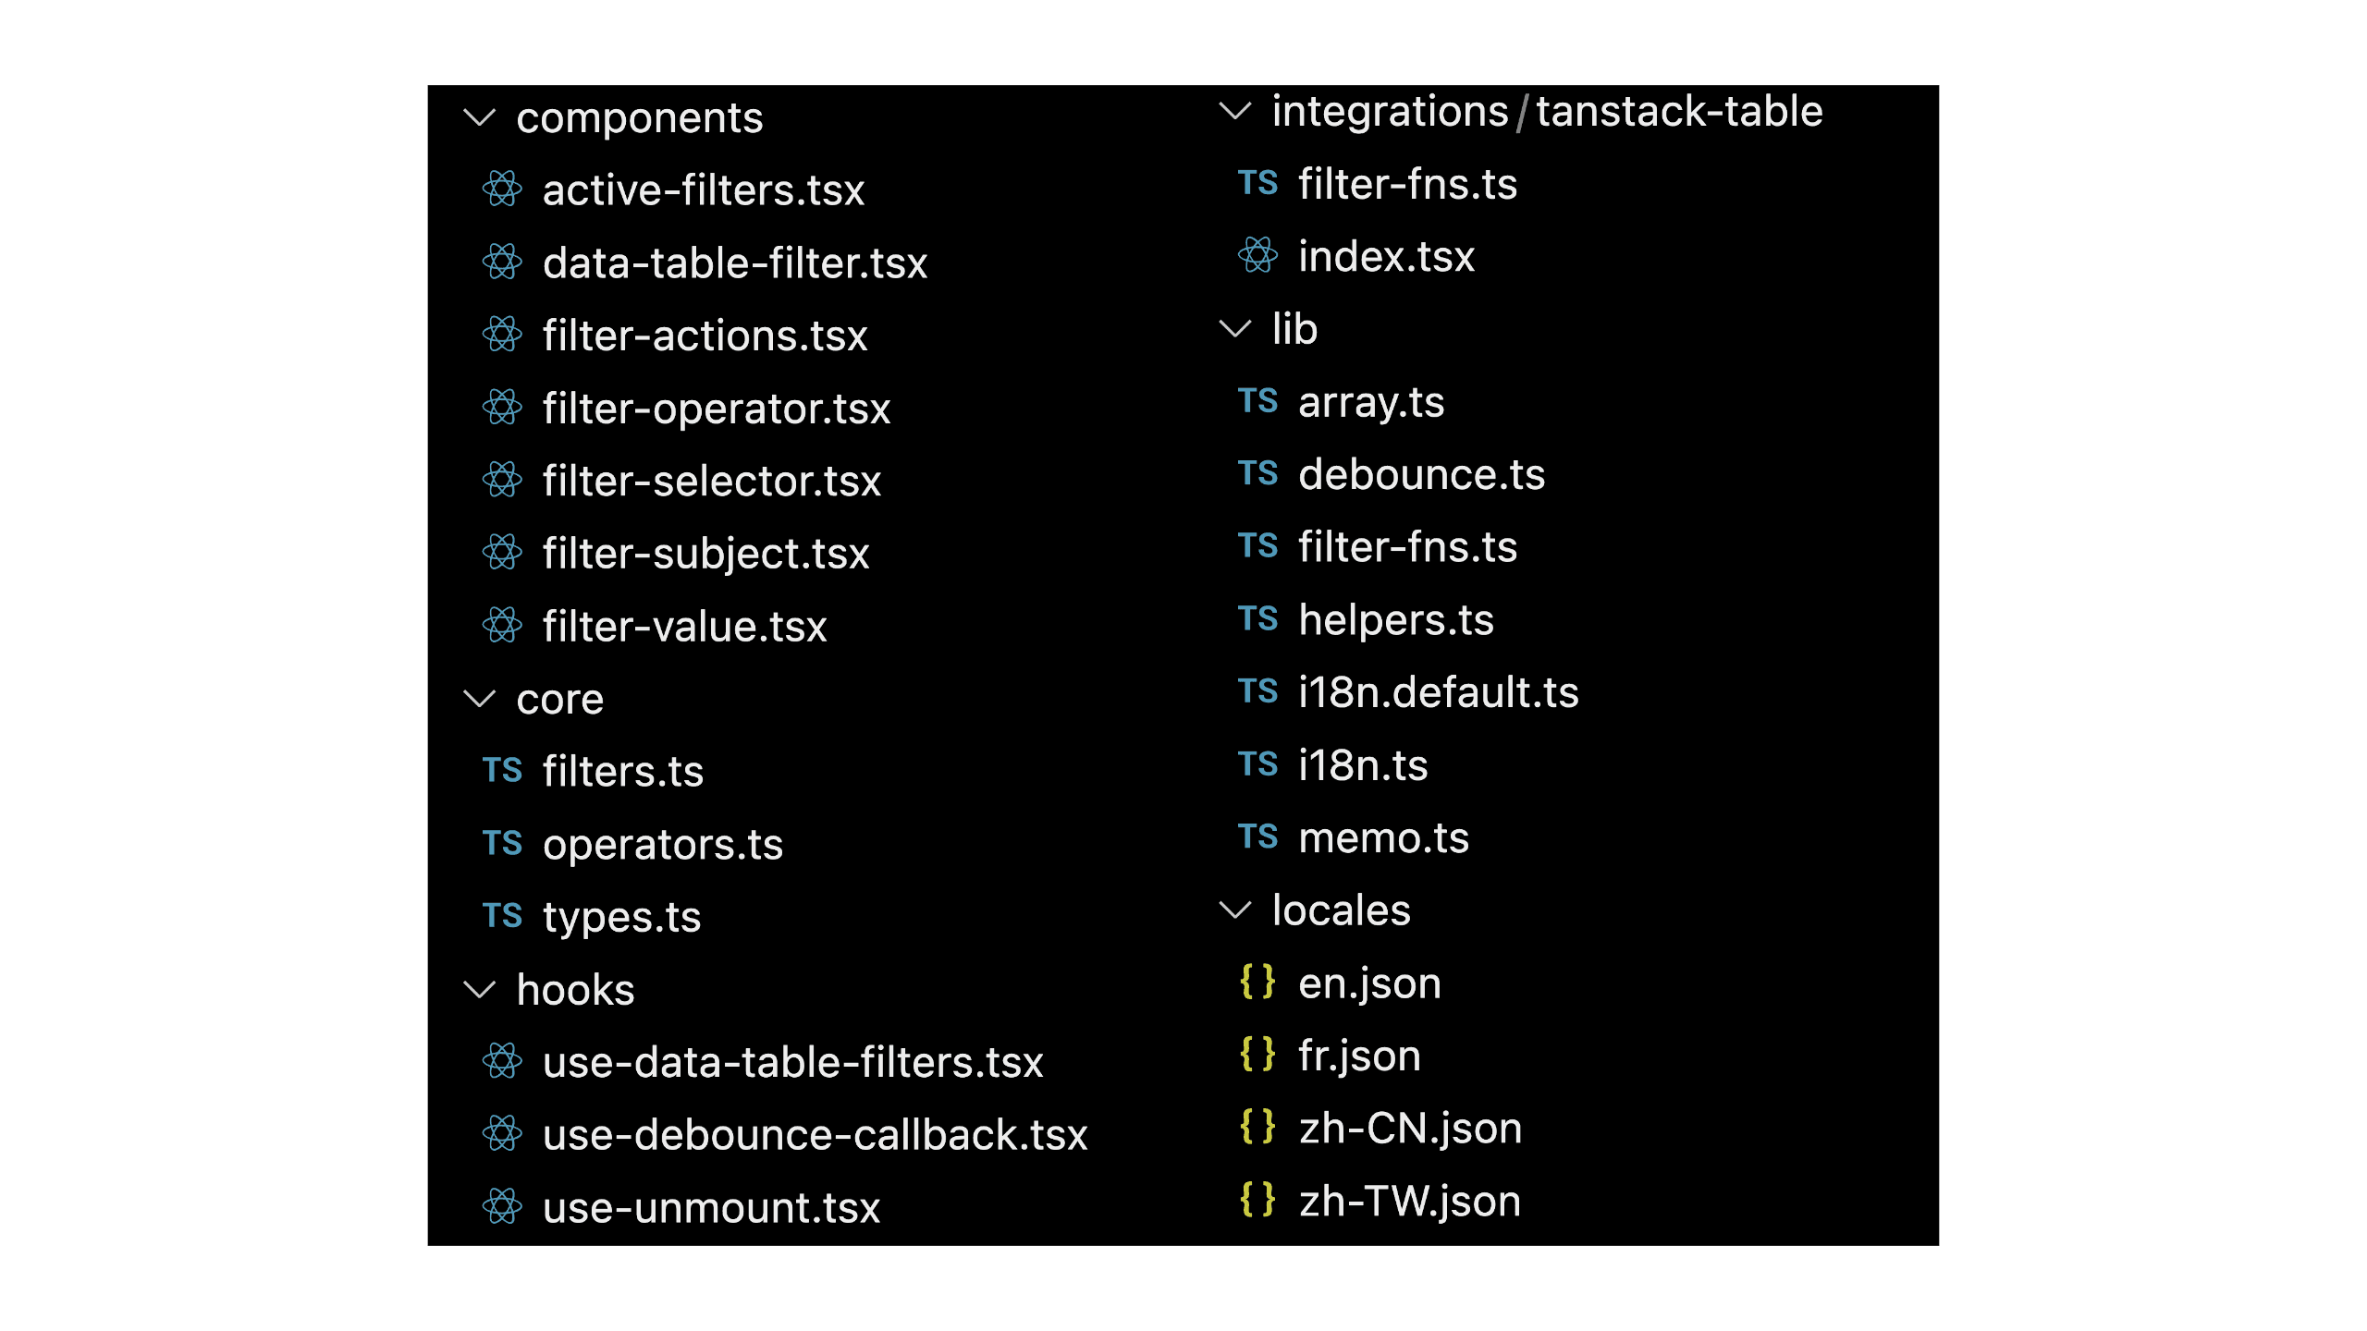Click the TS icon next to debounce.ts
This screenshot has width=2367, height=1331.
[1257, 473]
